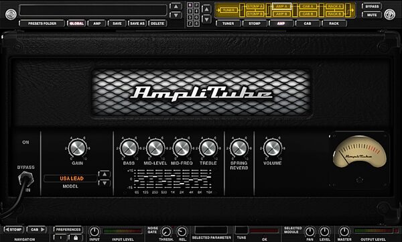Viewport: 402px width, 242px height.
Task: Click the Mid-Freq knob
Action: click(182, 148)
